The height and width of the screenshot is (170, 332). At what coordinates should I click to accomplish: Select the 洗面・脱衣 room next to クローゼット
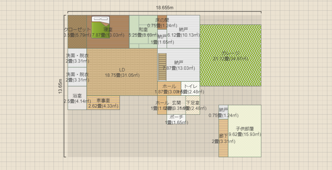[77, 58]
